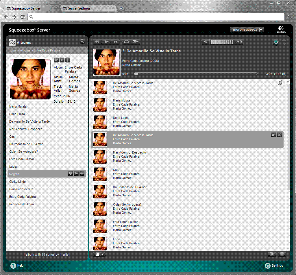Image resolution: width=296 pixels, height=275 pixels.
Task: Click the Albums panel icon
Action: [x=12, y=42]
